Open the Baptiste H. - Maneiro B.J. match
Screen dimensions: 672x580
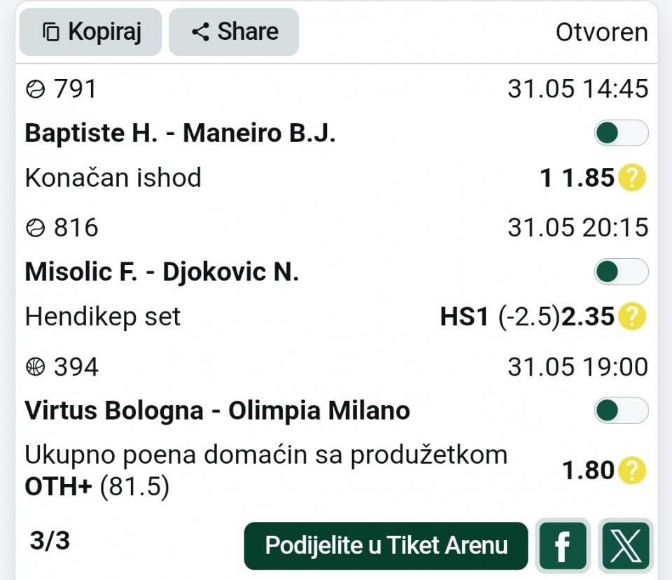coord(180,133)
